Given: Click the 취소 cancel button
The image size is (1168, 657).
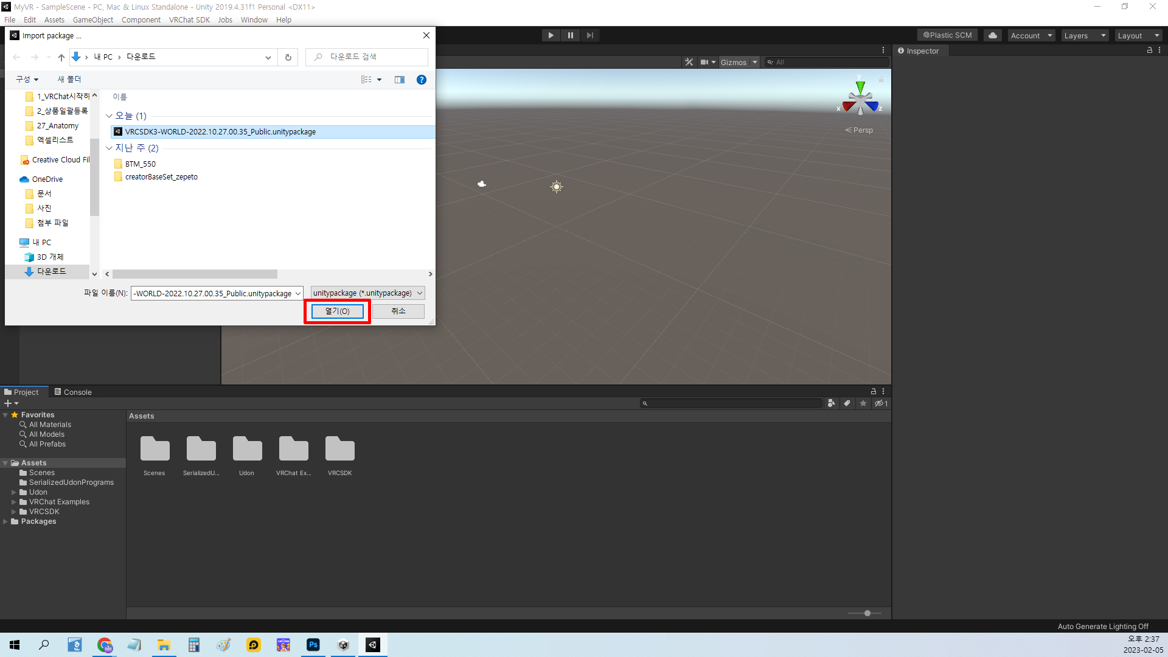Looking at the screenshot, I should coord(398,311).
